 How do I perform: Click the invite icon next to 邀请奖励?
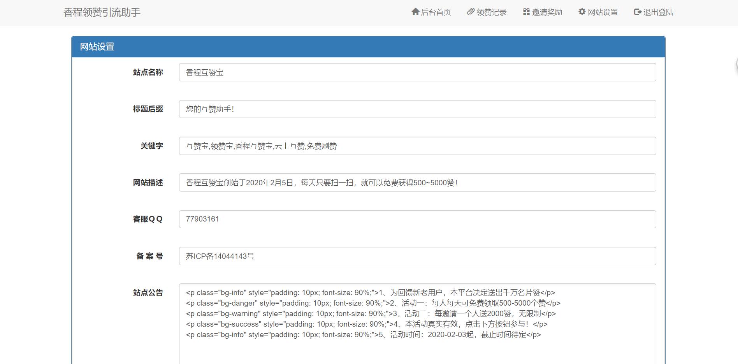[526, 12]
